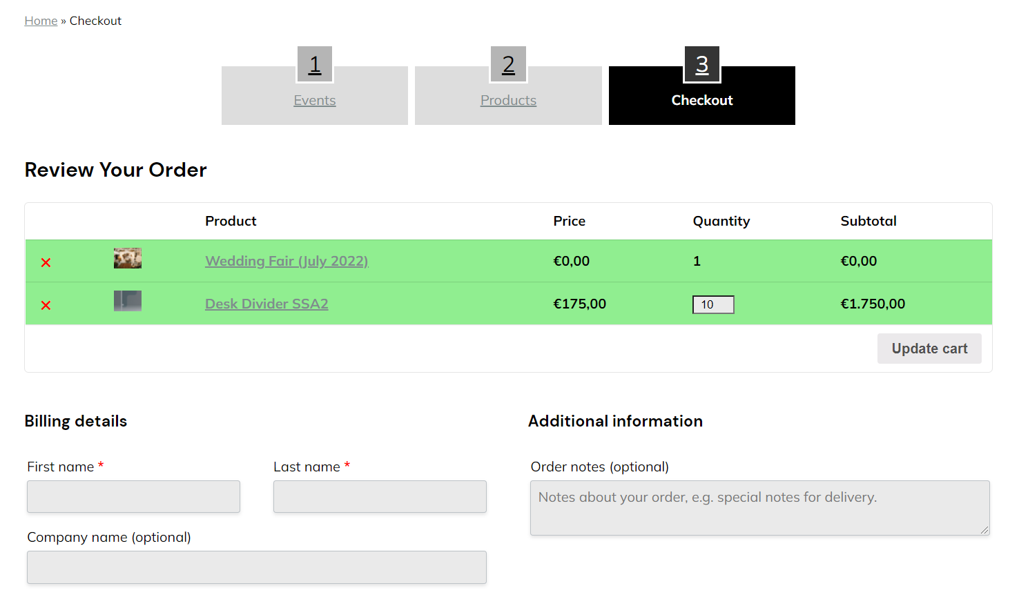Remove Desk Divider SSA2 from cart
This screenshot has width=1019, height=597.
[x=46, y=305]
